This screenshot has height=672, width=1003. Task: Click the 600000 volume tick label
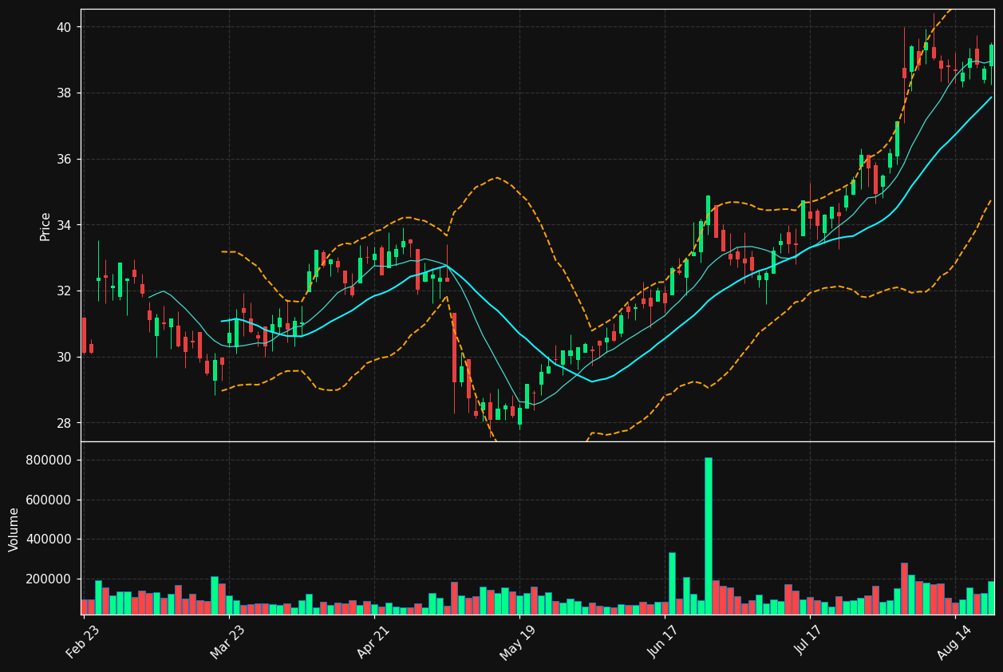[x=49, y=500]
